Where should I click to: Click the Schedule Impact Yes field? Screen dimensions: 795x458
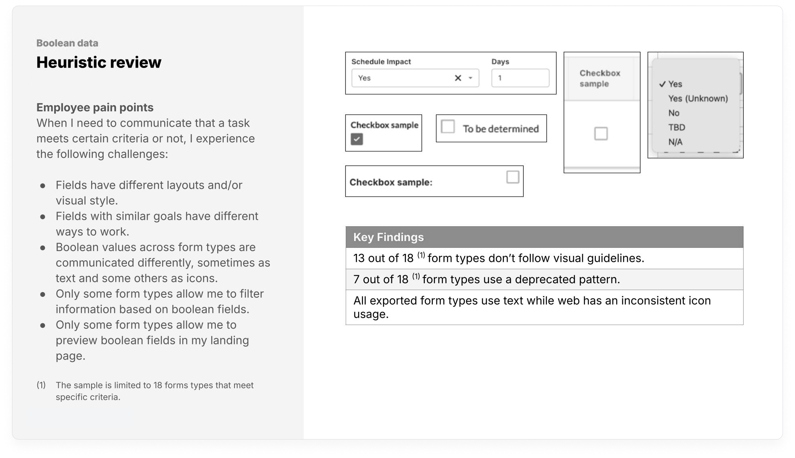tap(402, 78)
